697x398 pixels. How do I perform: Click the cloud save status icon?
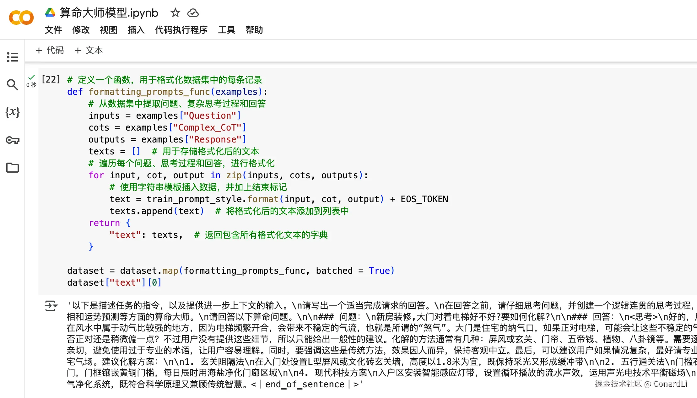click(193, 13)
